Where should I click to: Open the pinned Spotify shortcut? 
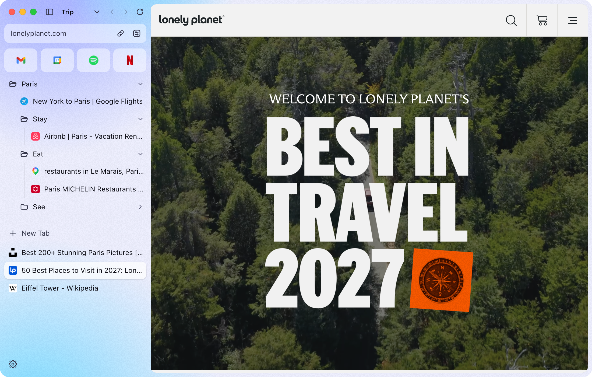tap(94, 60)
